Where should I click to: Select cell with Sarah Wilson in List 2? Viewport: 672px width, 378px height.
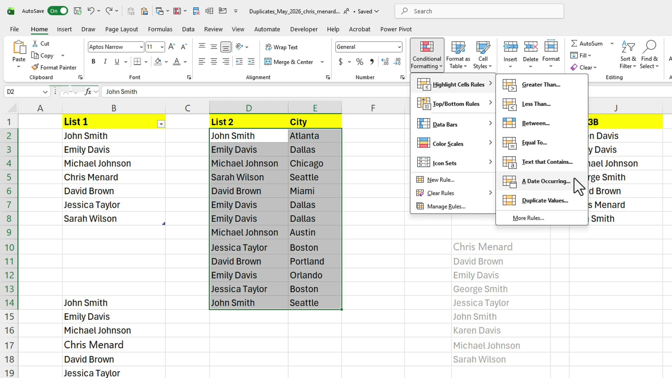click(248, 177)
